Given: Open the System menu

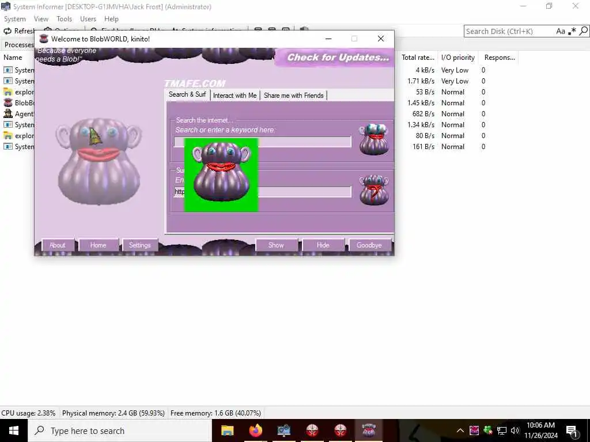Looking at the screenshot, I should [14, 19].
